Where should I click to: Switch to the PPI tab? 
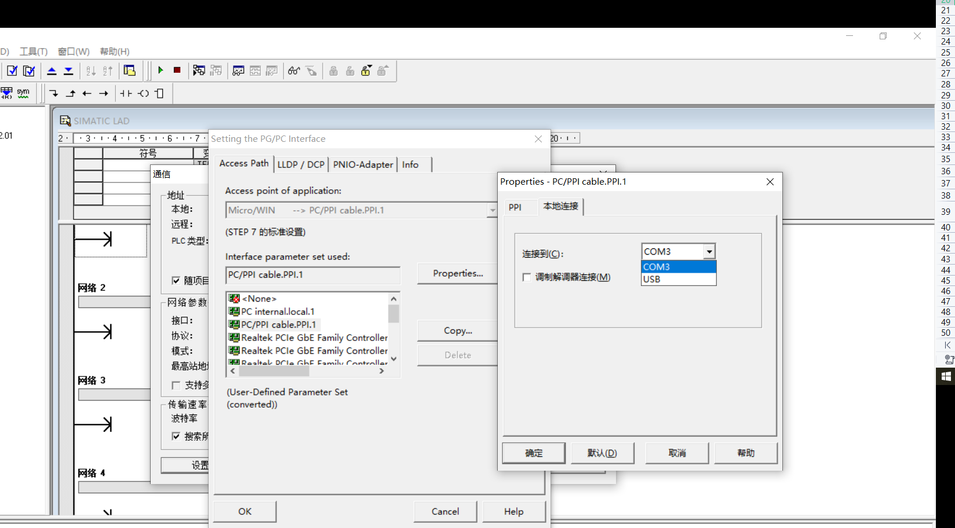(515, 207)
